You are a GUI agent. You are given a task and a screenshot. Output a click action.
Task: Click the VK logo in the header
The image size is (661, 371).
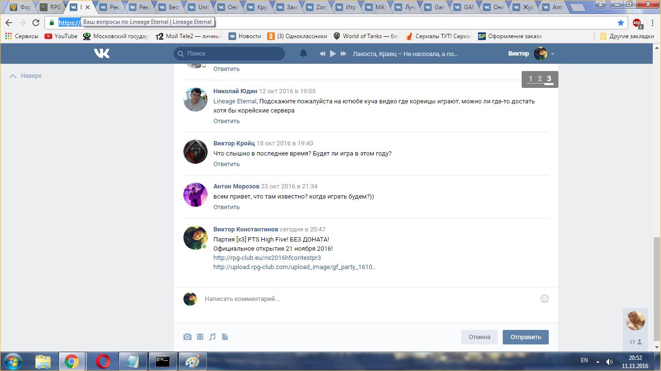tap(102, 54)
